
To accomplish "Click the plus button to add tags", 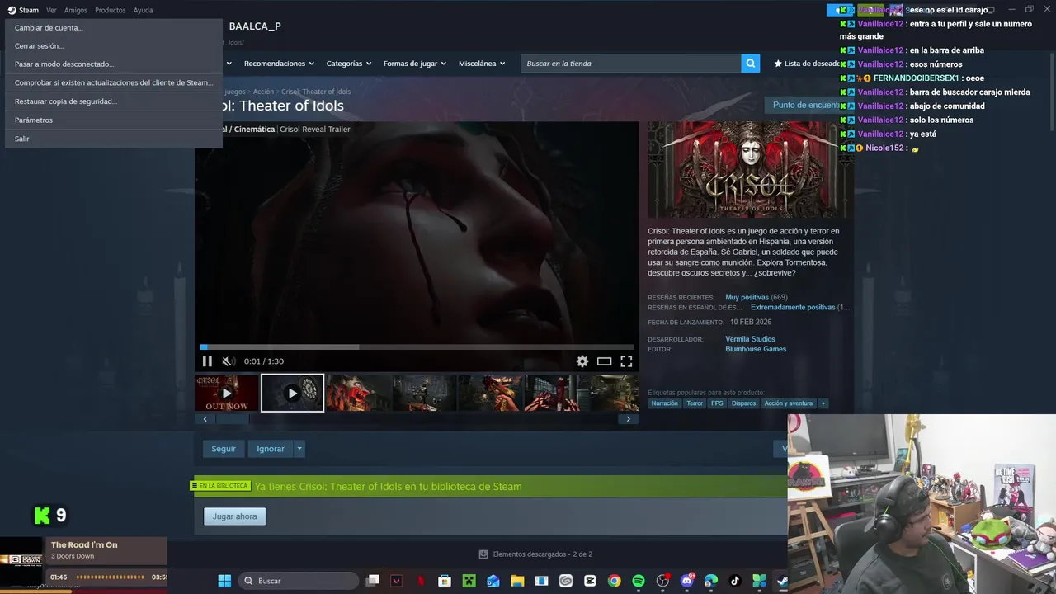I will tap(823, 403).
